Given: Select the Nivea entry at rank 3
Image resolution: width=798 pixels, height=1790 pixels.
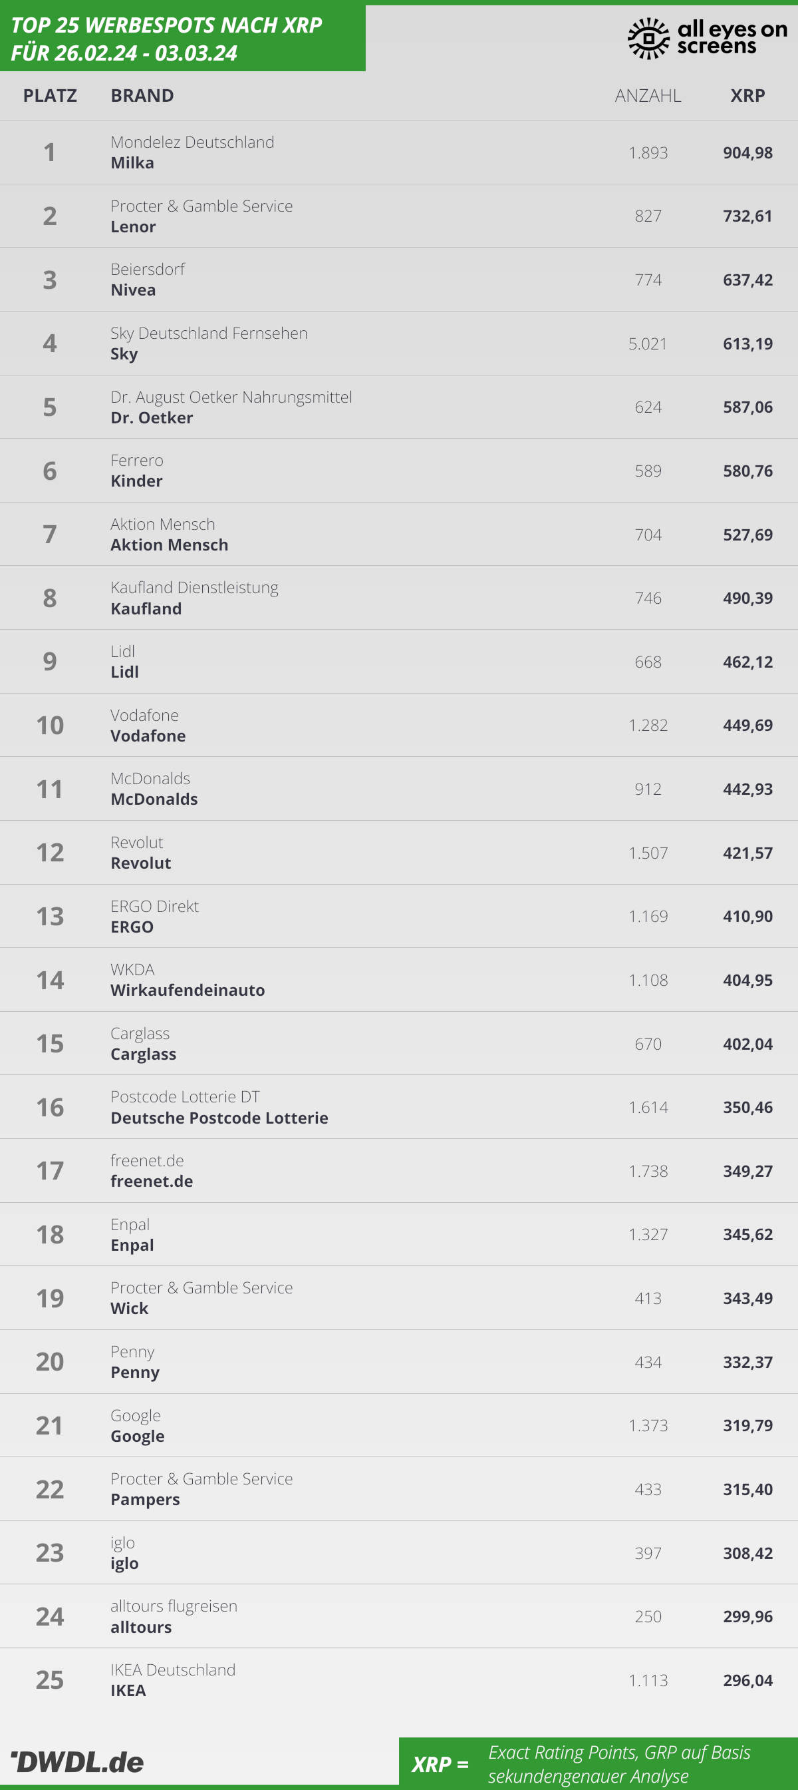Looking at the screenshot, I should pyautogui.click(x=399, y=280).
